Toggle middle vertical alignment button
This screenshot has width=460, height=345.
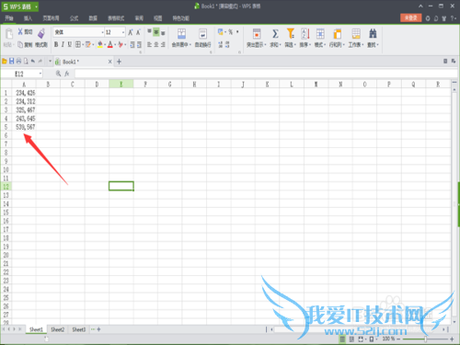click(156, 32)
